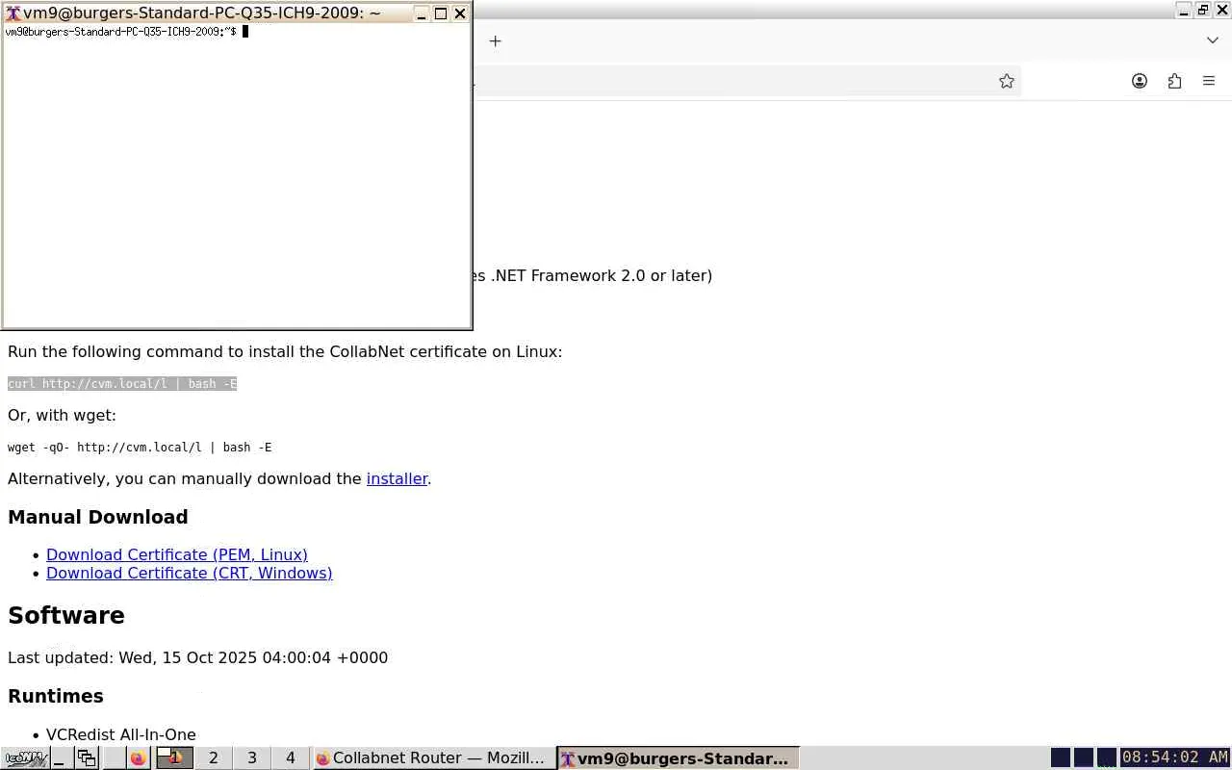The height and width of the screenshot is (770, 1232).
Task: Click the Runtimes heading
Action: coord(56,696)
